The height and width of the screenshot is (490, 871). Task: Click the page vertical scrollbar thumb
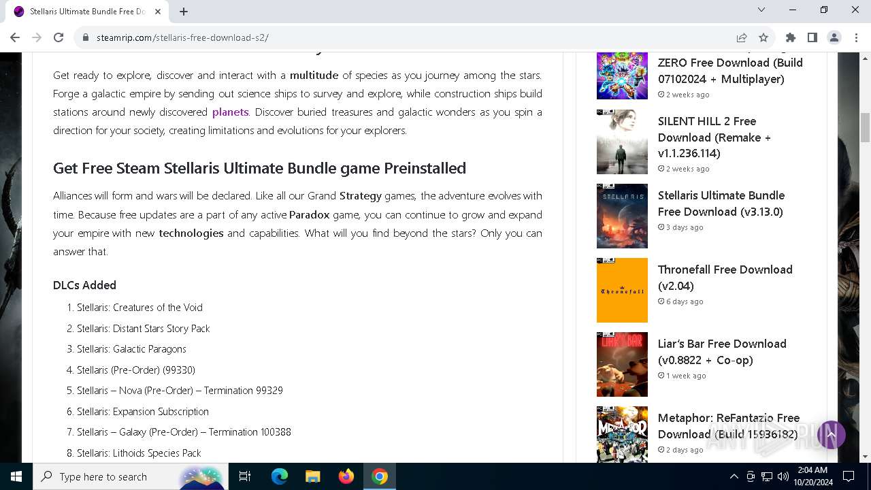[865, 128]
